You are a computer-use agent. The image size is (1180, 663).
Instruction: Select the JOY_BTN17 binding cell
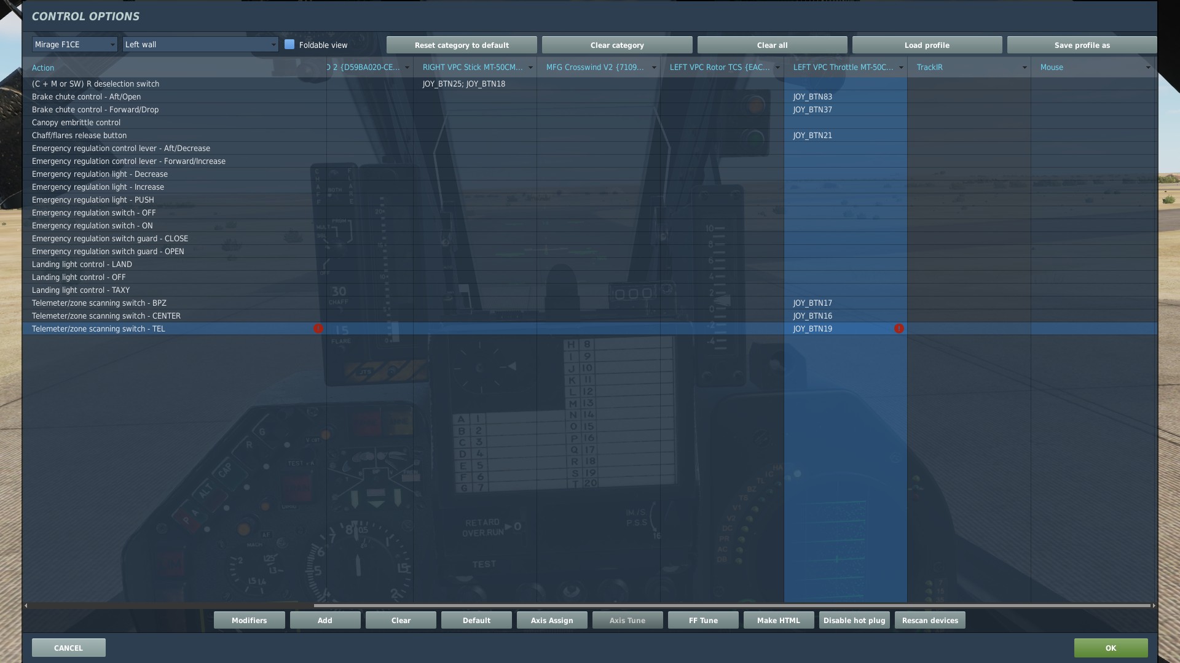click(x=846, y=303)
